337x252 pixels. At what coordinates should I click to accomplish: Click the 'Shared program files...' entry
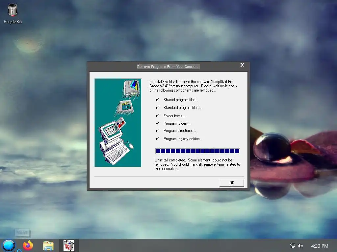[181, 100]
